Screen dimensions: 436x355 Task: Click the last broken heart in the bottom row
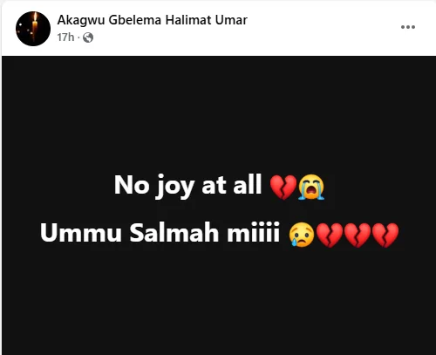click(385, 235)
